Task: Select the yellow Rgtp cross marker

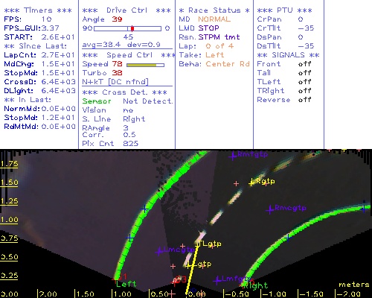Action: click(252, 183)
